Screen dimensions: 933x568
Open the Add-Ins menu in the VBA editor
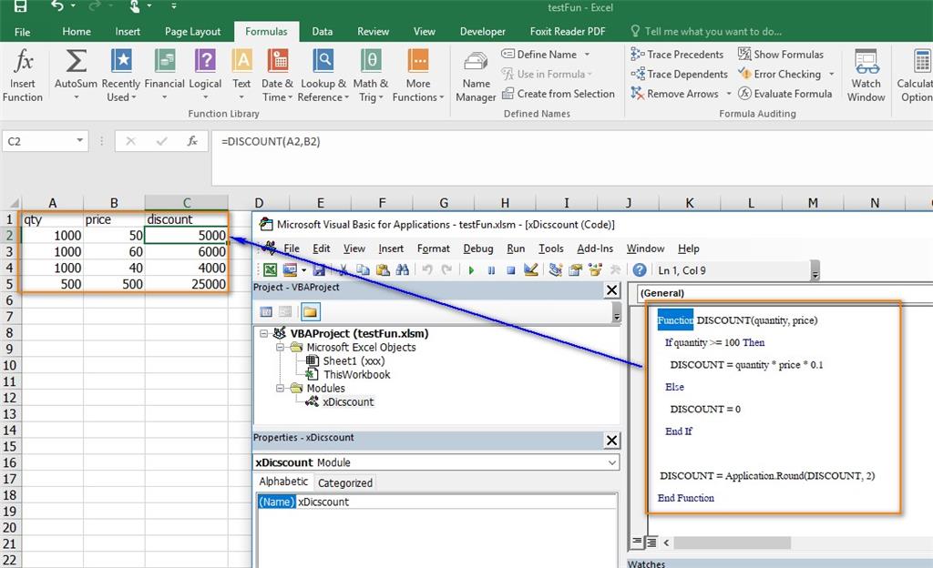[x=595, y=248]
